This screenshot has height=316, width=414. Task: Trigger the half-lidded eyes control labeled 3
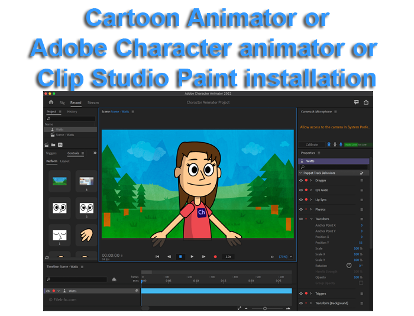coord(86,208)
